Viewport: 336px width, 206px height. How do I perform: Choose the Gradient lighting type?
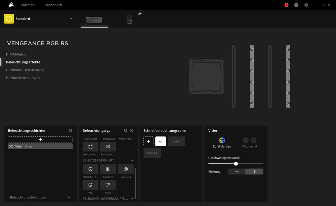(x=108, y=169)
